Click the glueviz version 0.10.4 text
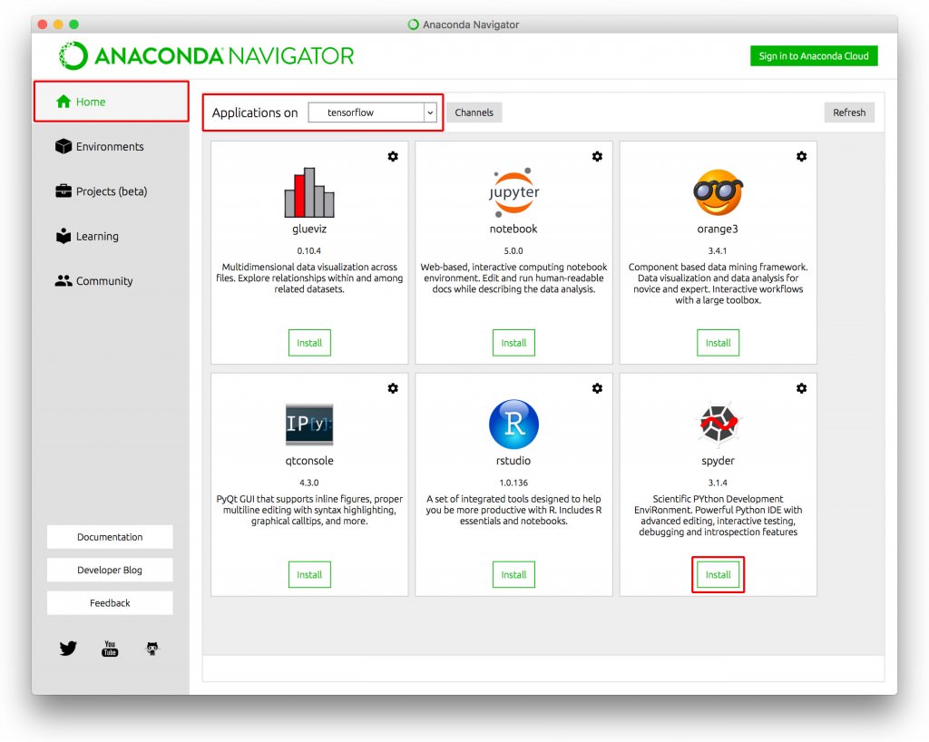The width and height of the screenshot is (929, 742). (x=309, y=250)
